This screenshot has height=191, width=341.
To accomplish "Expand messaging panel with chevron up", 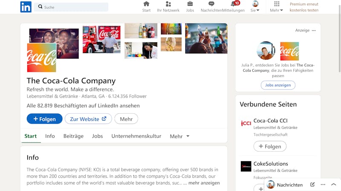I will pyautogui.click(x=334, y=185).
